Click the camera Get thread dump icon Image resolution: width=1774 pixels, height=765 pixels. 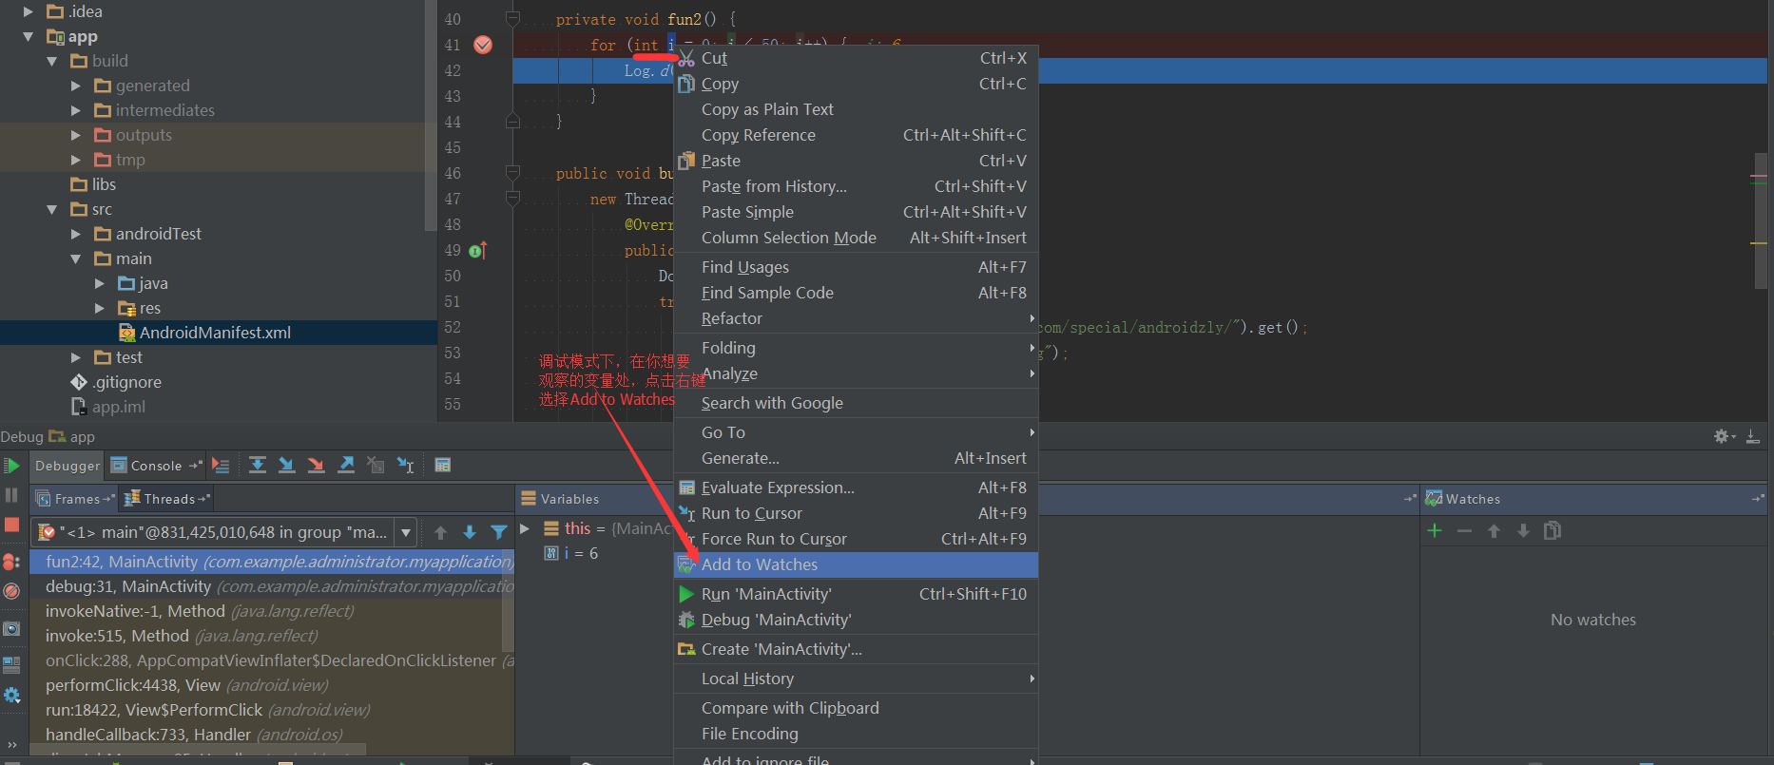(11, 629)
